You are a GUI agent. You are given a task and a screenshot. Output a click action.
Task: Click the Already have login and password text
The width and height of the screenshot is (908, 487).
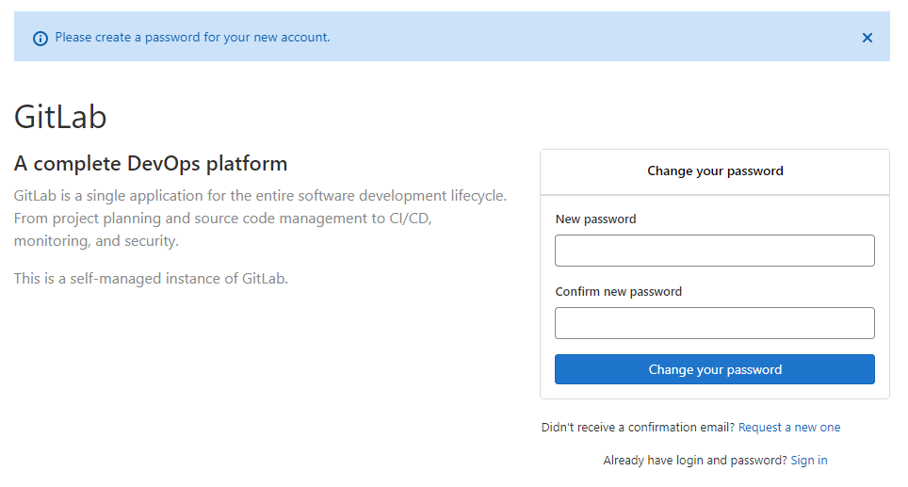click(x=695, y=460)
